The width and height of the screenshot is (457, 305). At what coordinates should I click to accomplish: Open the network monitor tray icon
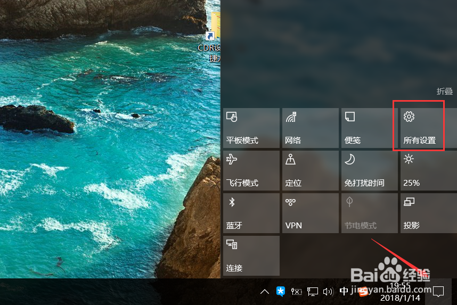coord(313,292)
